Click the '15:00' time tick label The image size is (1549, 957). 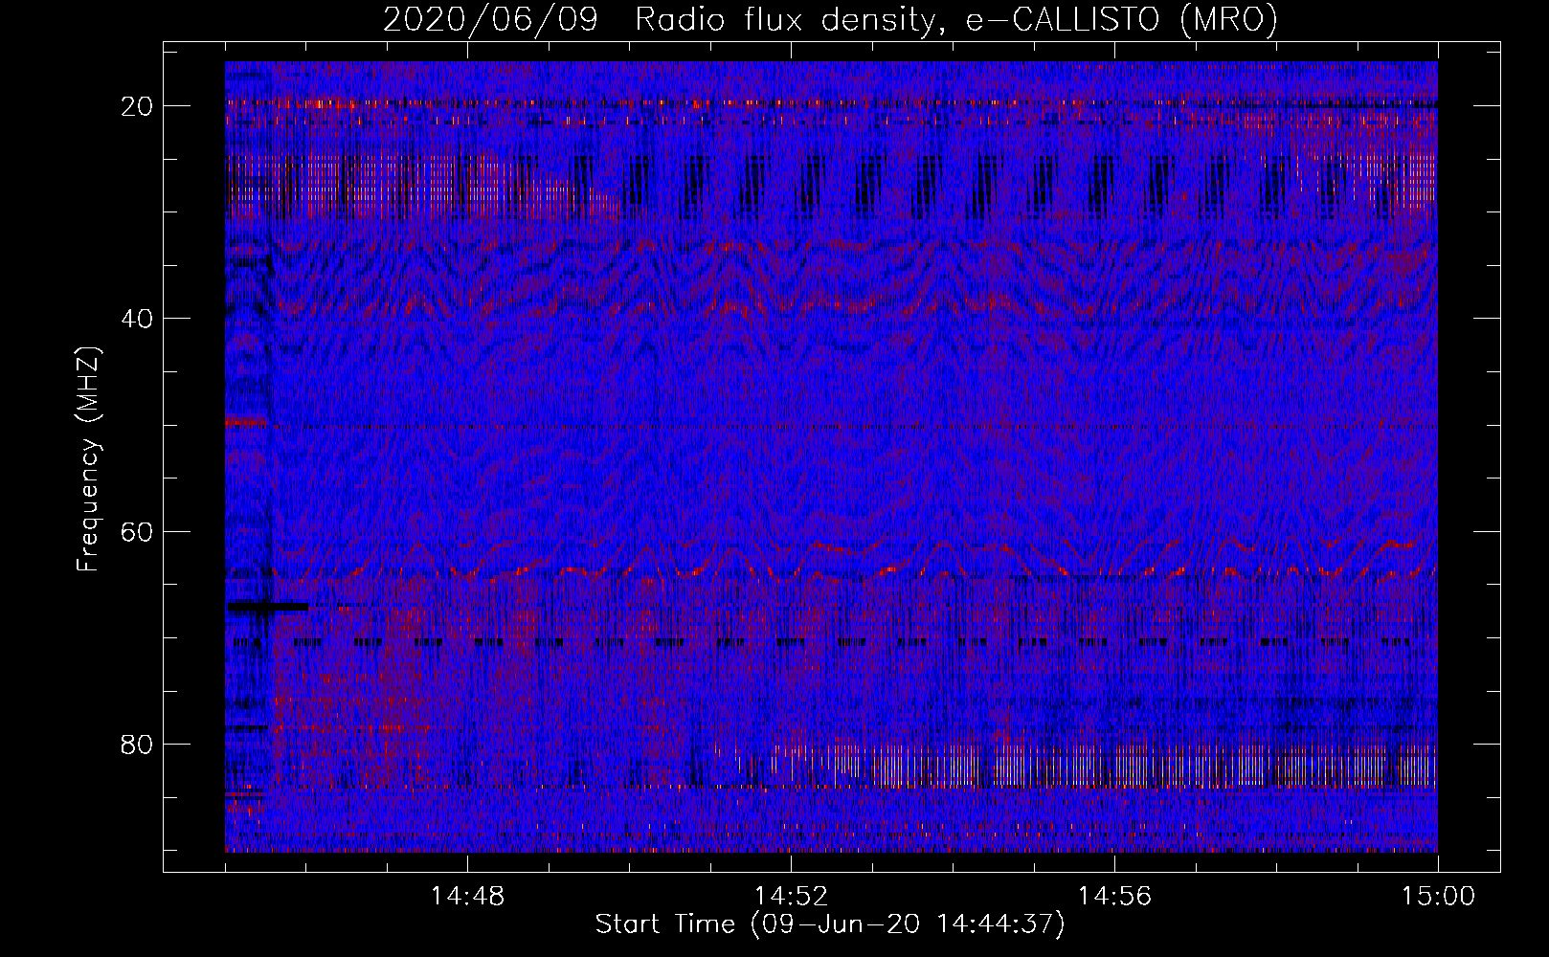[1438, 897]
